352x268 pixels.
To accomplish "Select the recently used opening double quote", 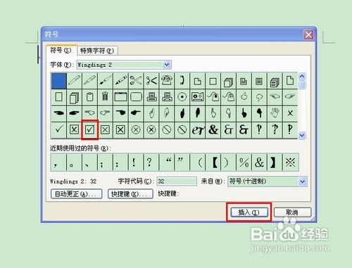I will (x=167, y=162).
